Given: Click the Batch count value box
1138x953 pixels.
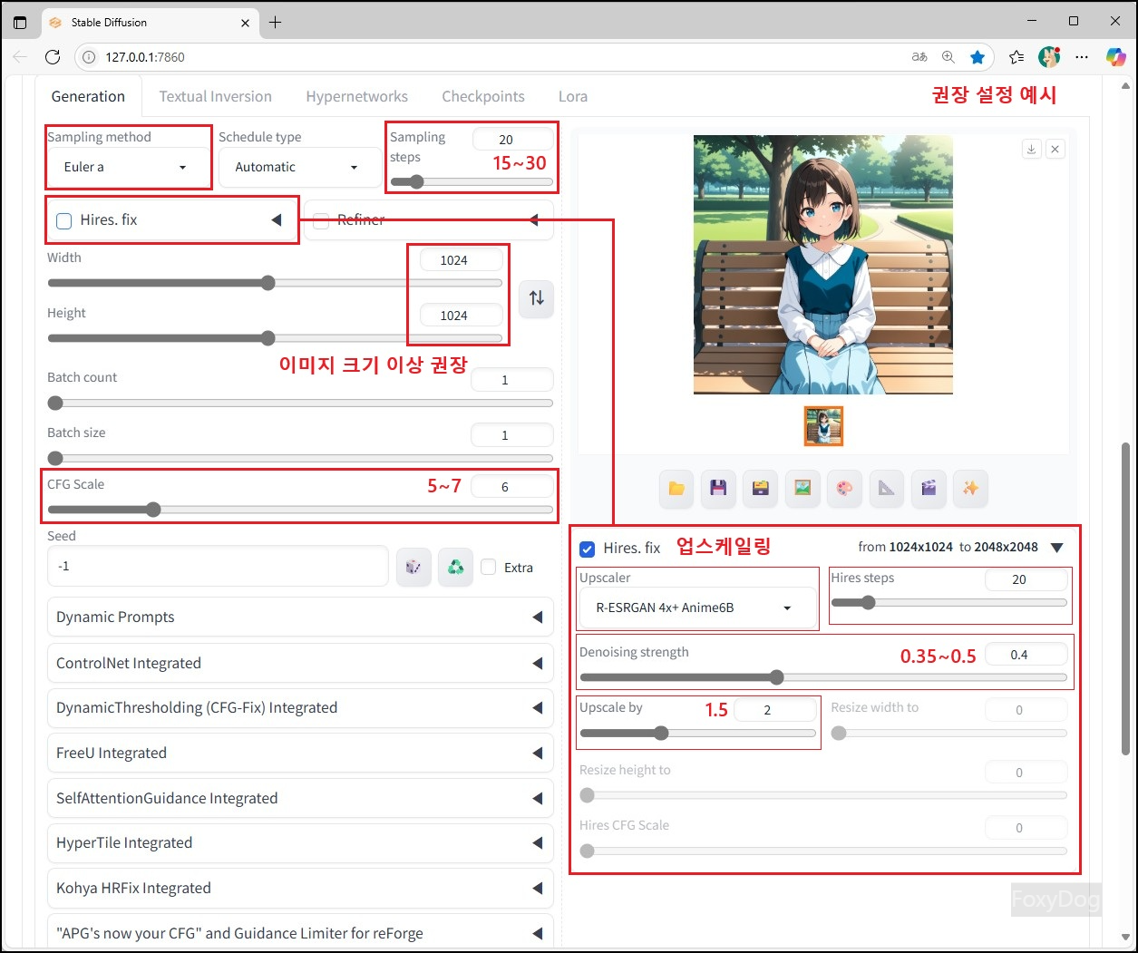Looking at the screenshot, I should tap(511, 380).
